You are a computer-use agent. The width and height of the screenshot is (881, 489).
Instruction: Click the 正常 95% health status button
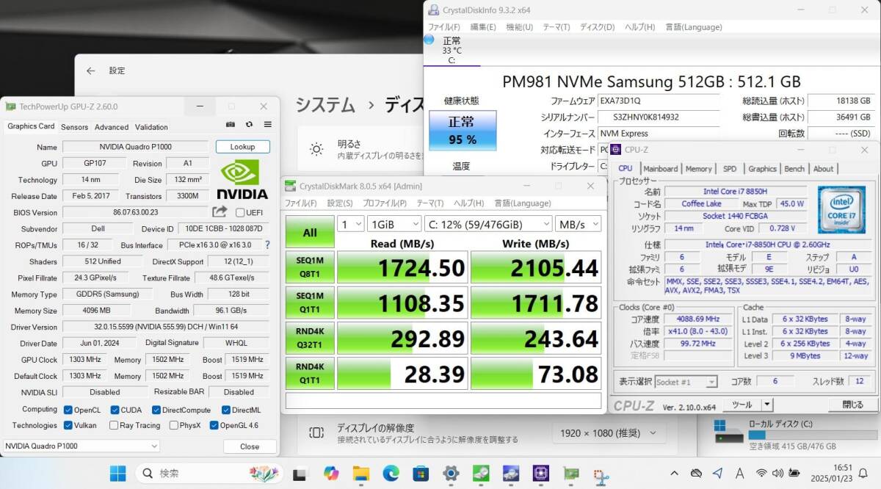(x=462, y=130)
